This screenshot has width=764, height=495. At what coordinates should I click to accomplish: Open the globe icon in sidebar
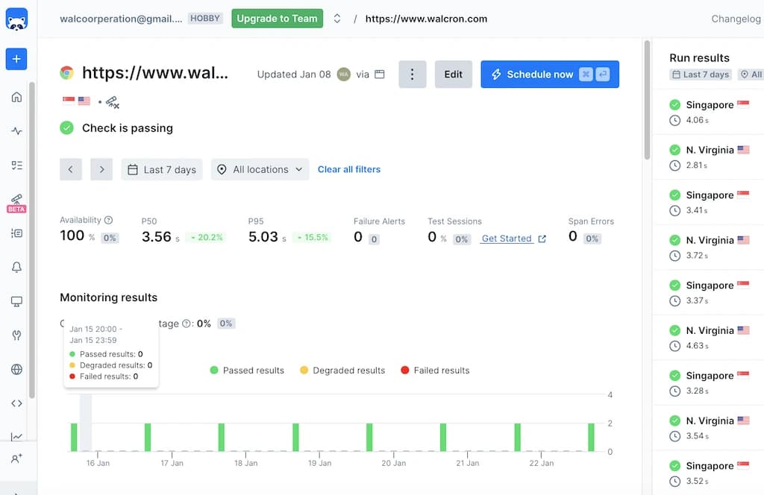tap(16, 369)
